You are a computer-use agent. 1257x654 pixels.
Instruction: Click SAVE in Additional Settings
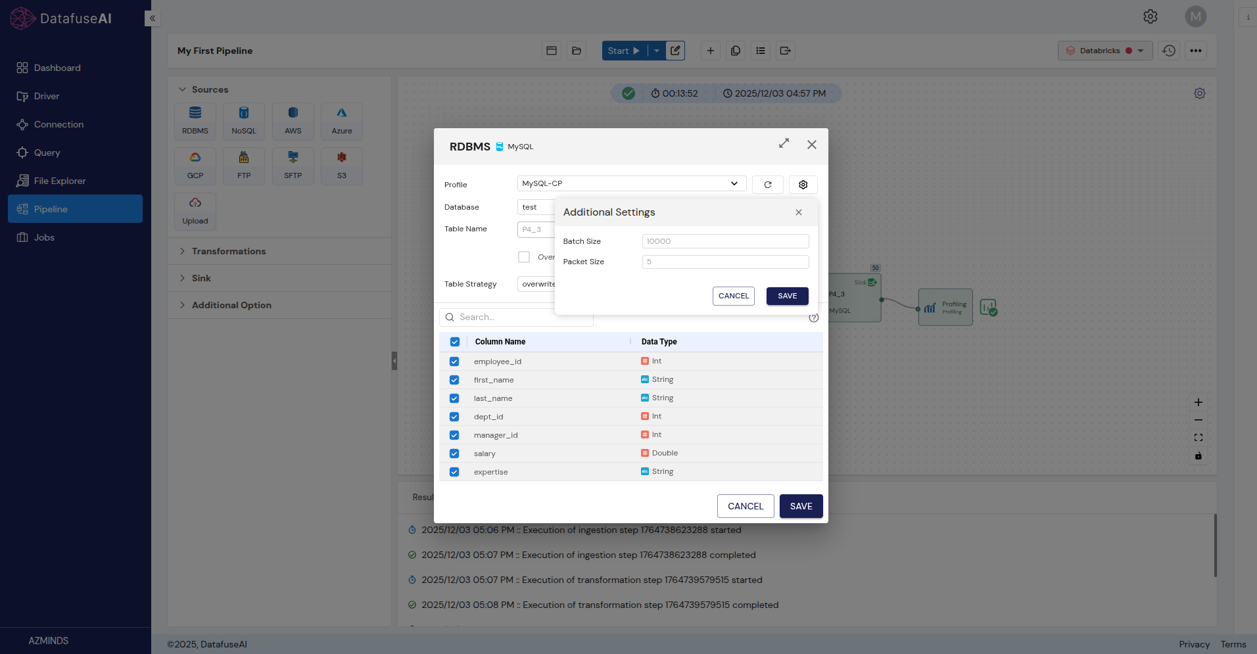pyautogui.click(x=787, y=296)
